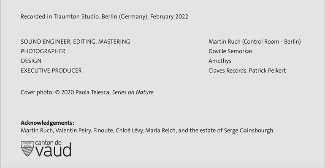Click the copyright symbol in cover photo line
The height and width of the screenshot is (168, 325).
point(57,92)
